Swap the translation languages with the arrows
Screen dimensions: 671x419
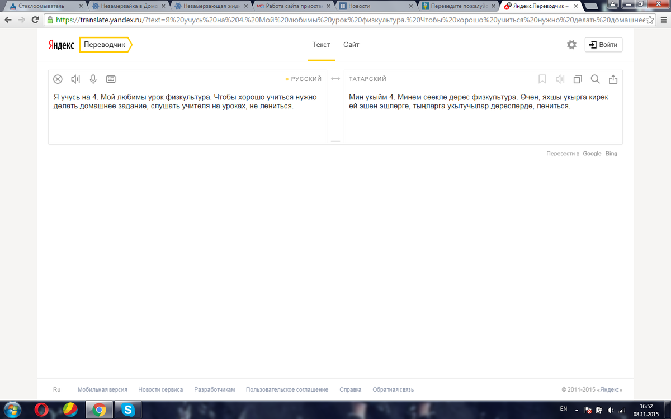click(x=335, y=79)
